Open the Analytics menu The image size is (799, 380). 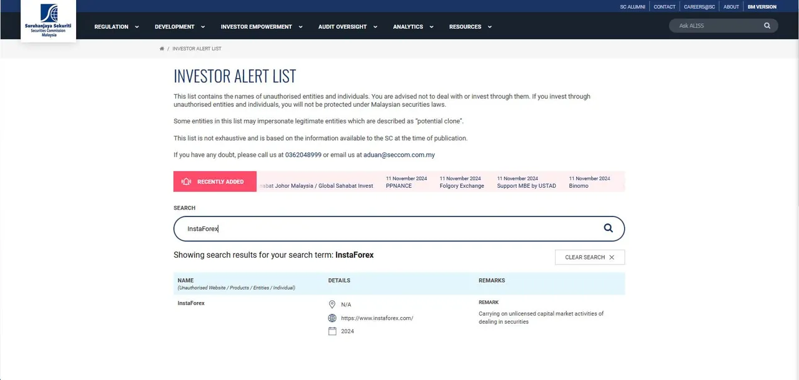[x=408, y=27]
